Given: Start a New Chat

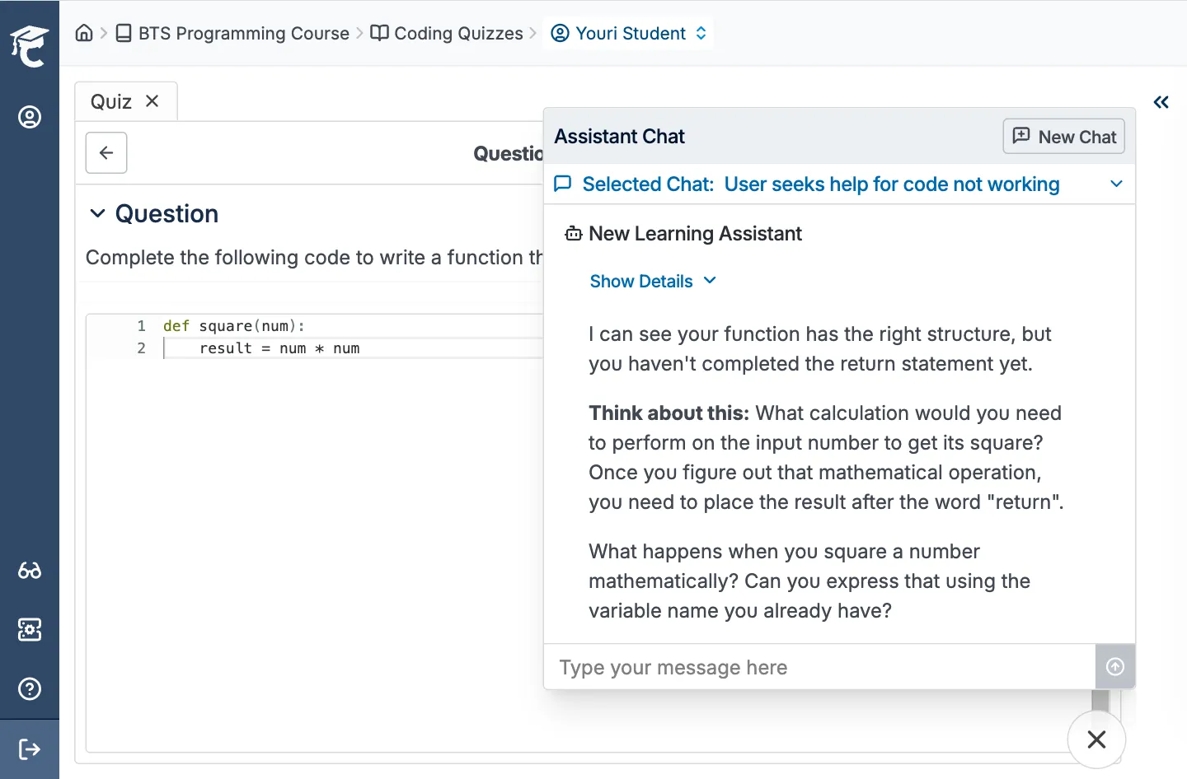Looking at the screenshot, I should [x=1063, y=136].
